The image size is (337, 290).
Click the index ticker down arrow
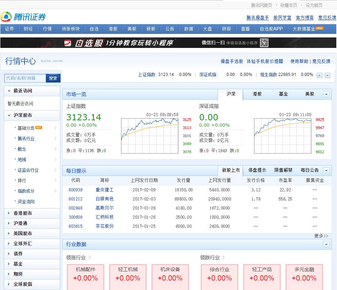click(327, 76)
